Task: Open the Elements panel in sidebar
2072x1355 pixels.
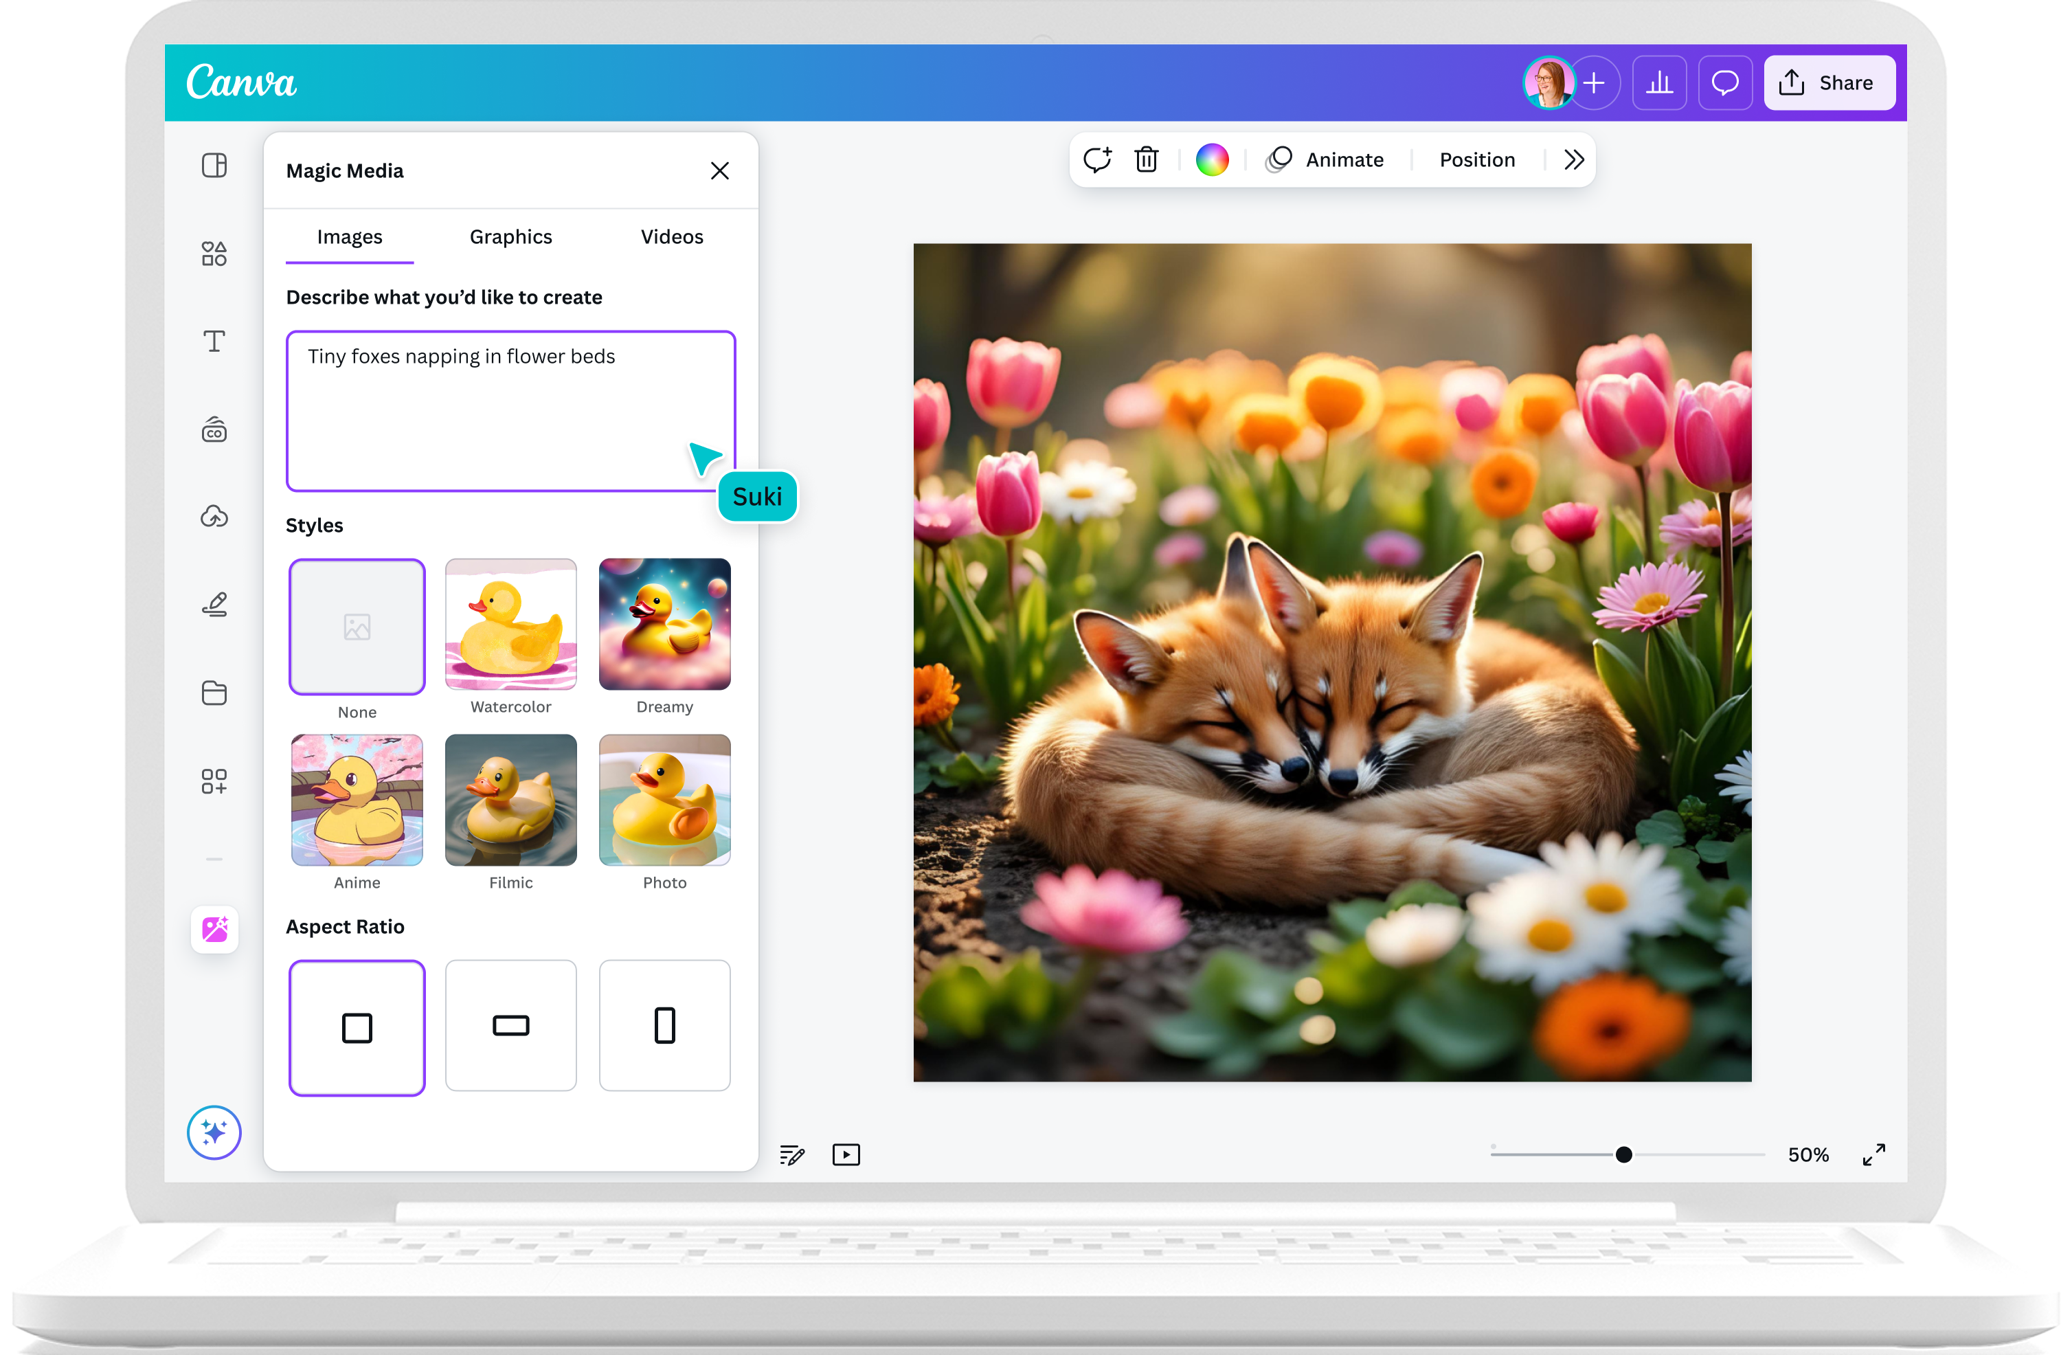Action: pos(214,254)
